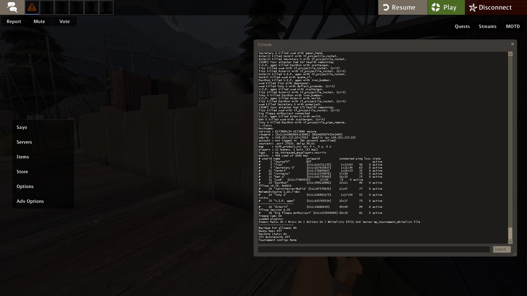Select the last friend silhouette slot
Viewport: 527px width, 296px height.
point(106,7)
